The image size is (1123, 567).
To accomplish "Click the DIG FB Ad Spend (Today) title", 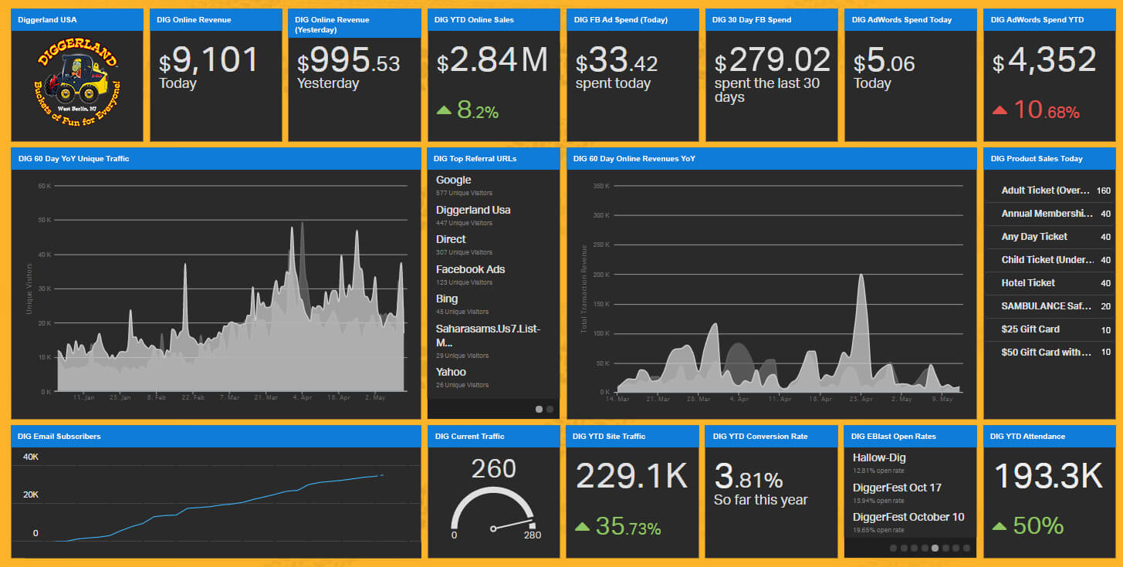I will pyautogui.click(x=621, y=20).
